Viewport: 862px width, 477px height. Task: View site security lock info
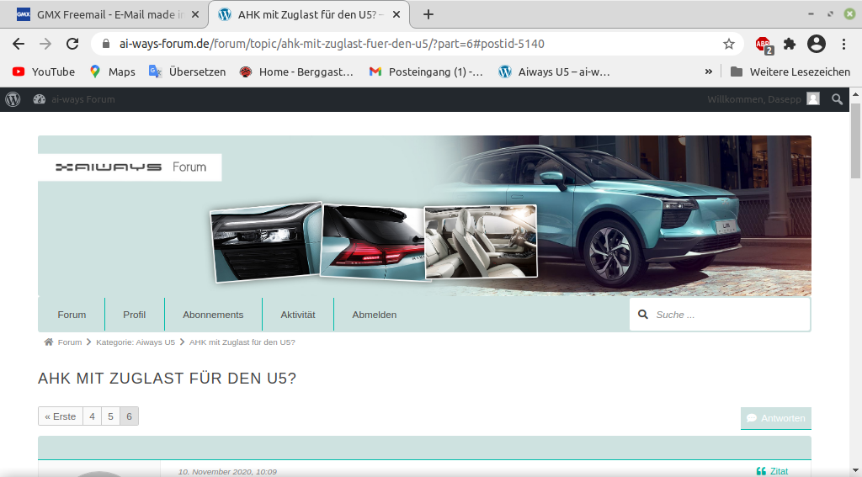[106, 44]
